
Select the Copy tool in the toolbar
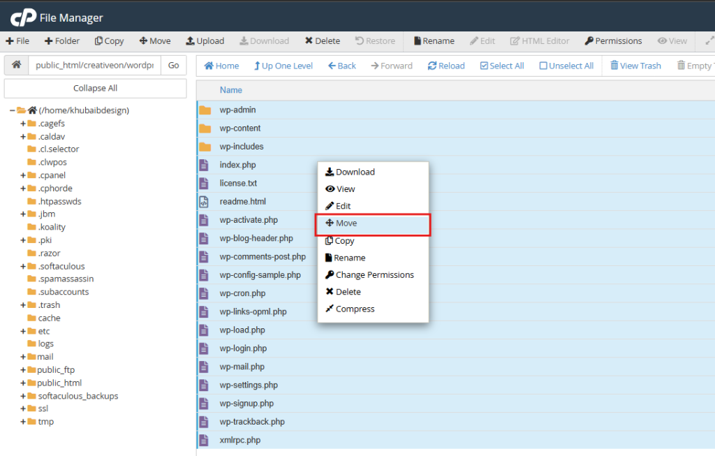(x=109, y=41)
